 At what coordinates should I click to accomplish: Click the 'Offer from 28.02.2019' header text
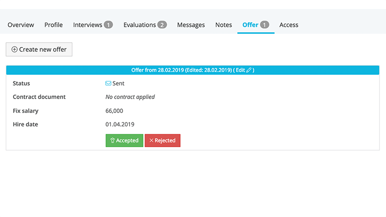tap(158, 70)
